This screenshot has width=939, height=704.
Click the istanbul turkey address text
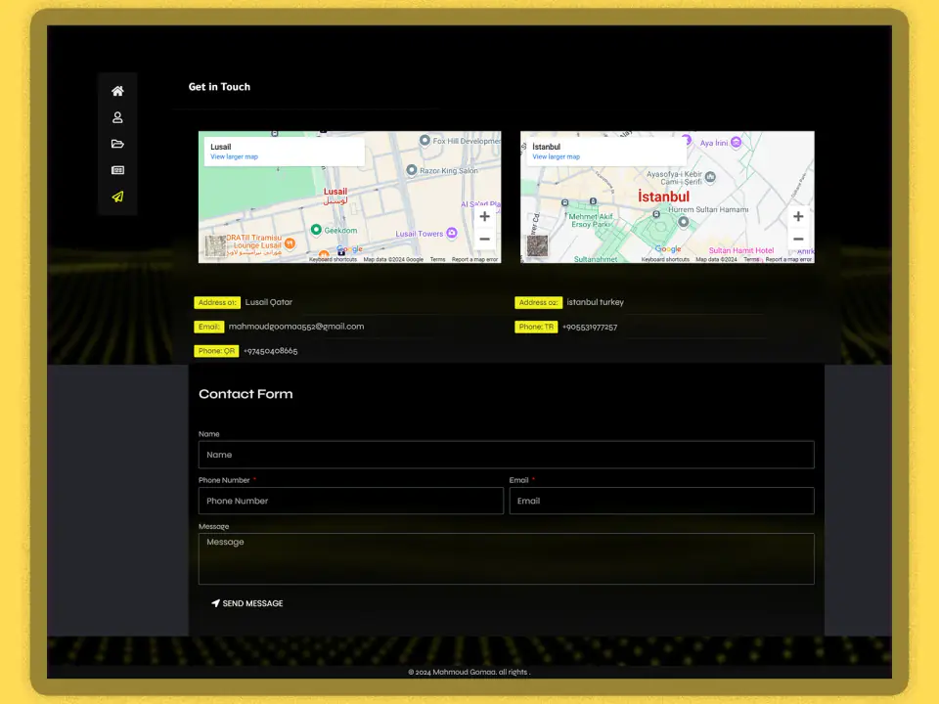(x=596, y=302)
